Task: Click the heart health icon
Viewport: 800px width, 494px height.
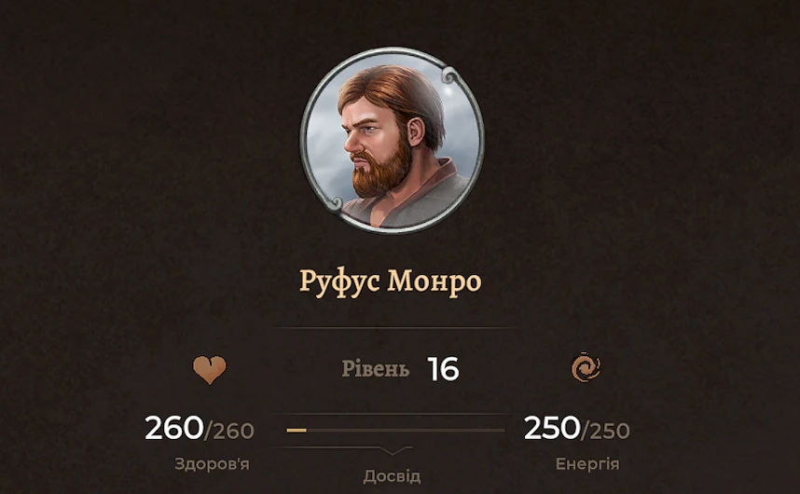Action: pos(209,370)
